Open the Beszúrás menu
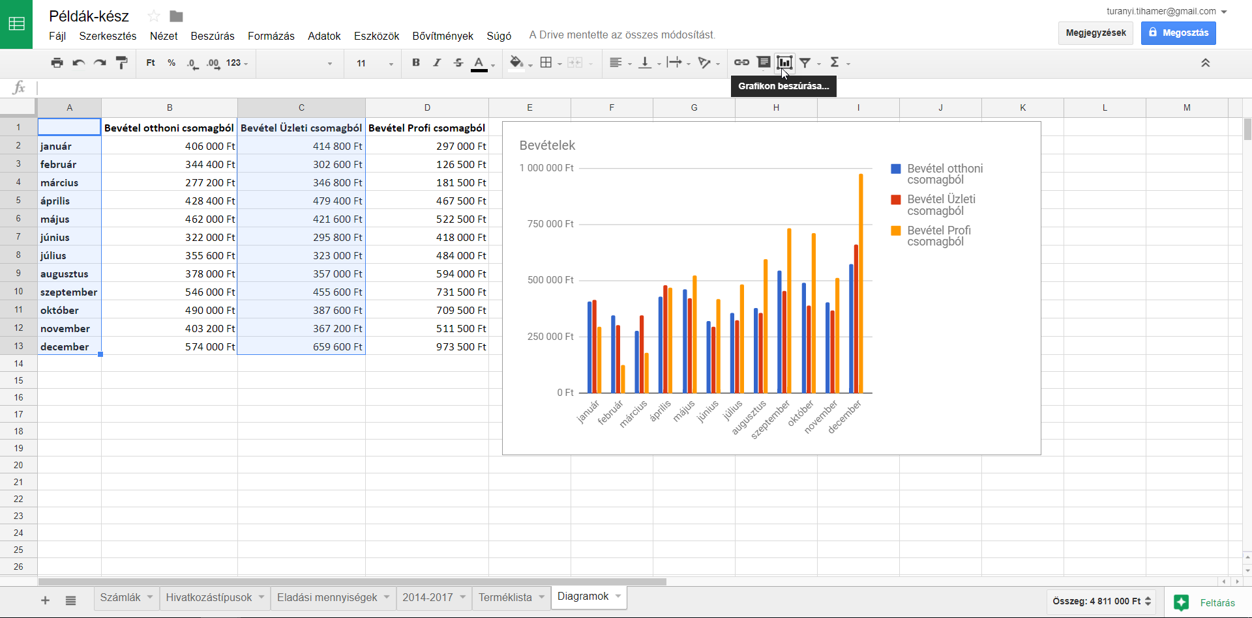 [x=213, y=36]
